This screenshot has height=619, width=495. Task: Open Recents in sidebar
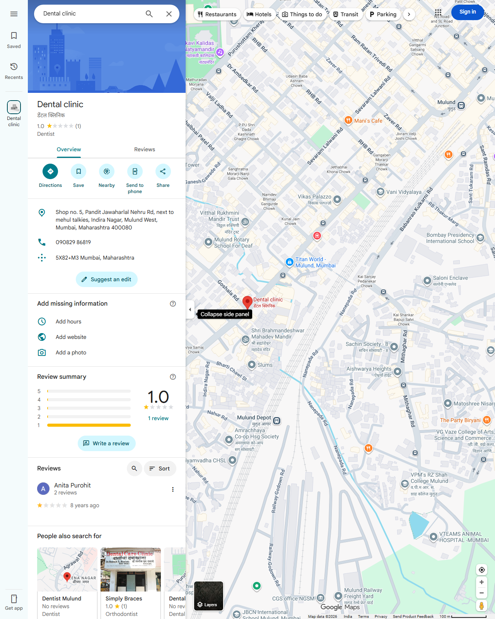[x=14, y=71]
